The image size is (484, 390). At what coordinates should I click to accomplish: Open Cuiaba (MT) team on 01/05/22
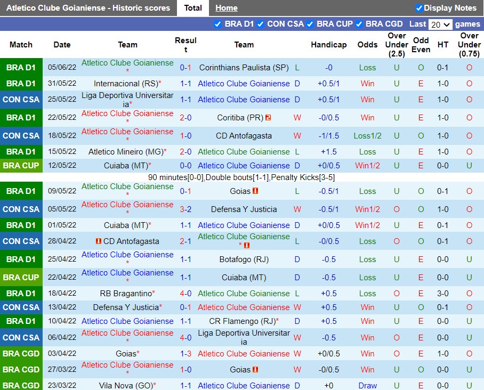click(126, 225)
